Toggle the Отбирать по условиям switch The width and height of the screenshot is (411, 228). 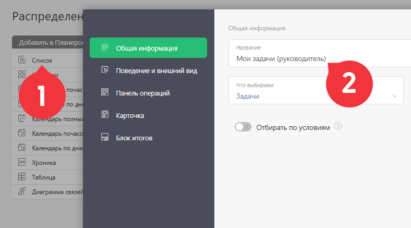click(243, 127)
